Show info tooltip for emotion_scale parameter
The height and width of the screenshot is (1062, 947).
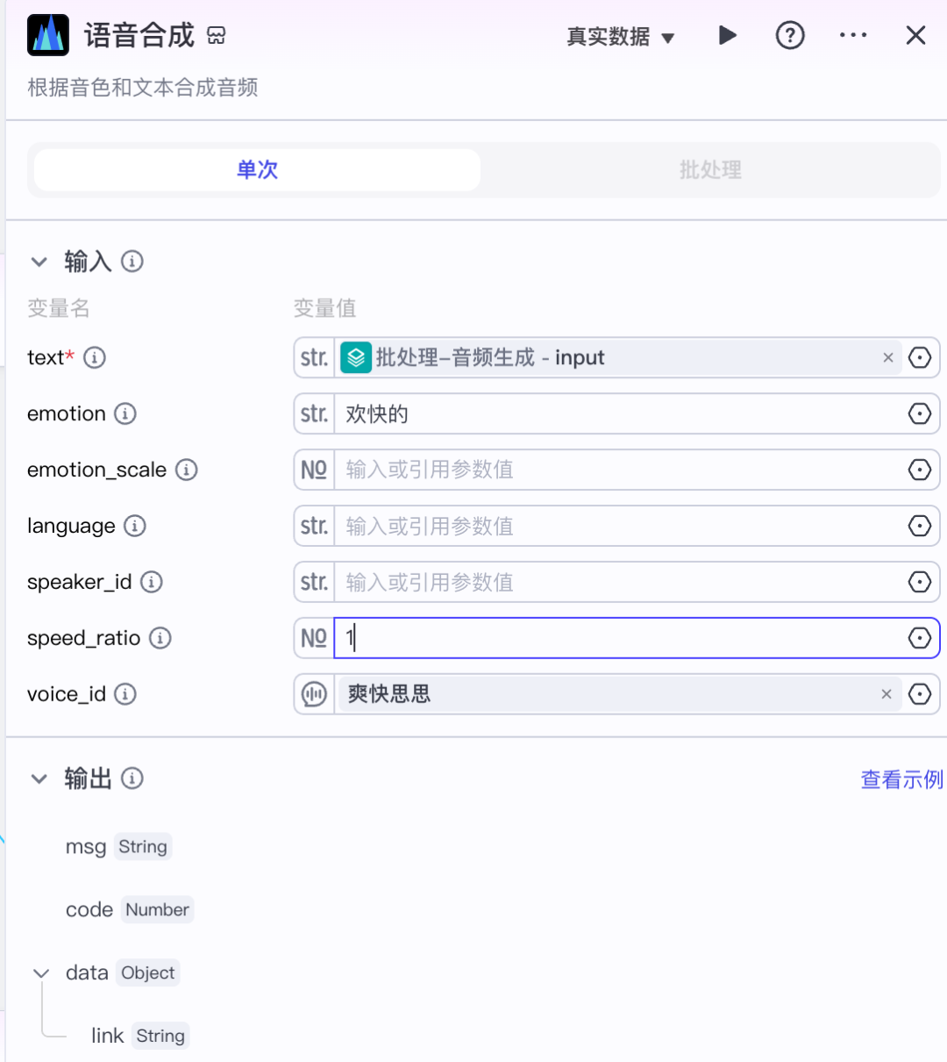coord(186,470)
